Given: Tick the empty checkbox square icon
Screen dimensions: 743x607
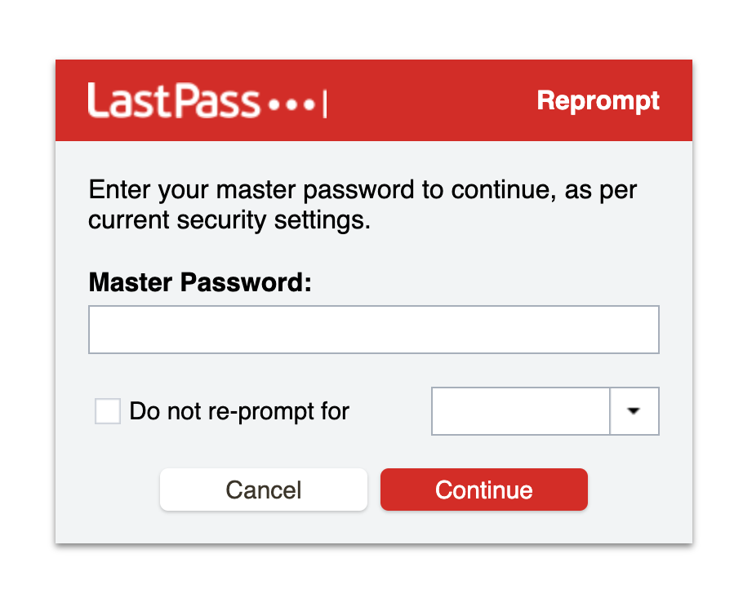Looking at the screenshot, I should click(x=108, y=411).
